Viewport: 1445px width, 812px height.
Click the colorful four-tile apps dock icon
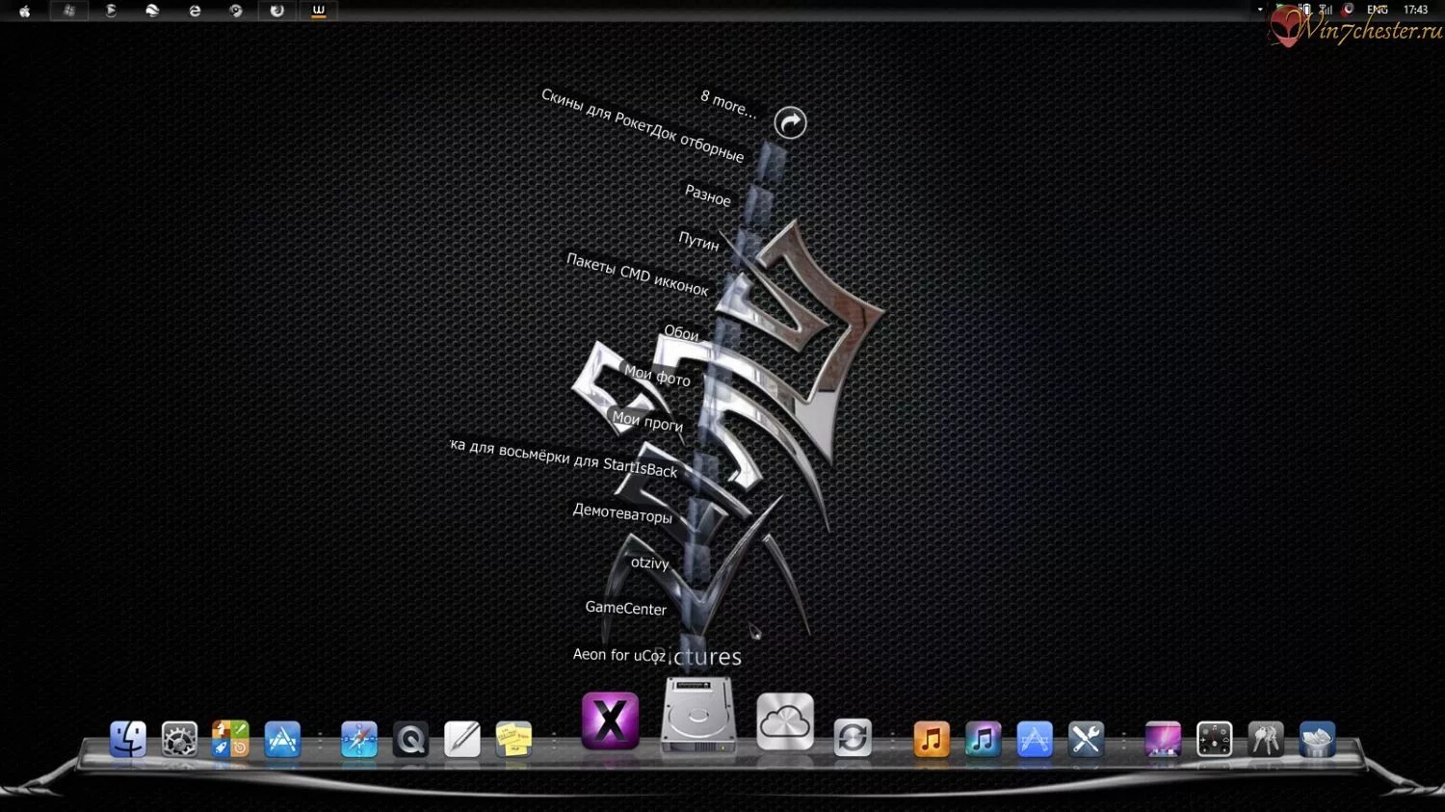coord(230,740)
